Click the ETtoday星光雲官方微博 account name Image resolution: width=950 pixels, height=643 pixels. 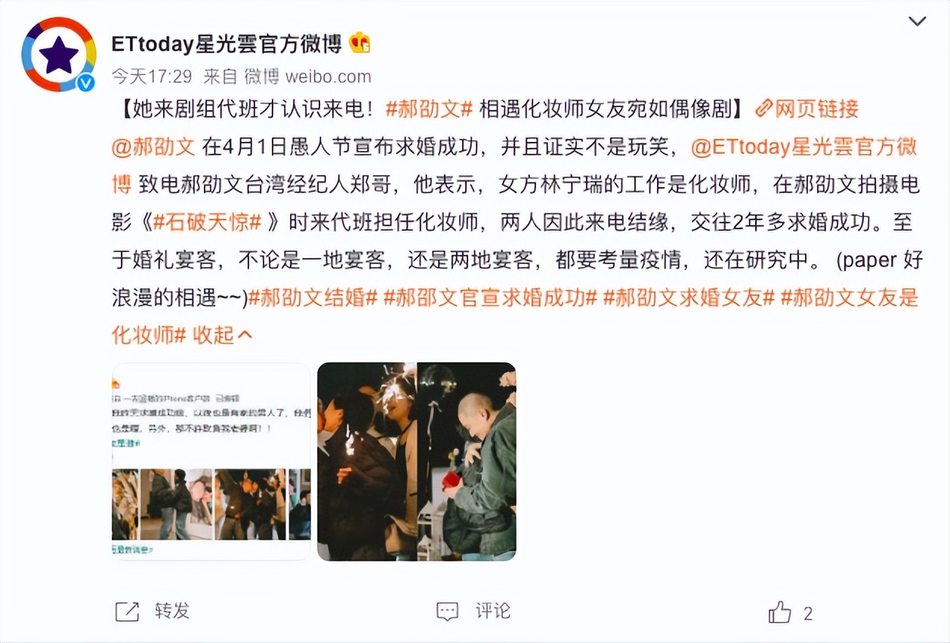tap(227, 44)
